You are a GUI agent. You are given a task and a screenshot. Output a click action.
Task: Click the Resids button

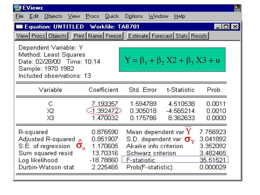(199, 36)
